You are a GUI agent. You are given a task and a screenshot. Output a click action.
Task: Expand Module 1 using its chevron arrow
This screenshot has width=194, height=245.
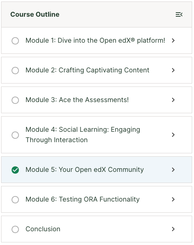coord(173,40)
